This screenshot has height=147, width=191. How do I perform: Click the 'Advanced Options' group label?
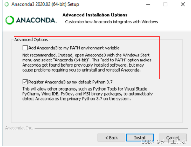31,40
